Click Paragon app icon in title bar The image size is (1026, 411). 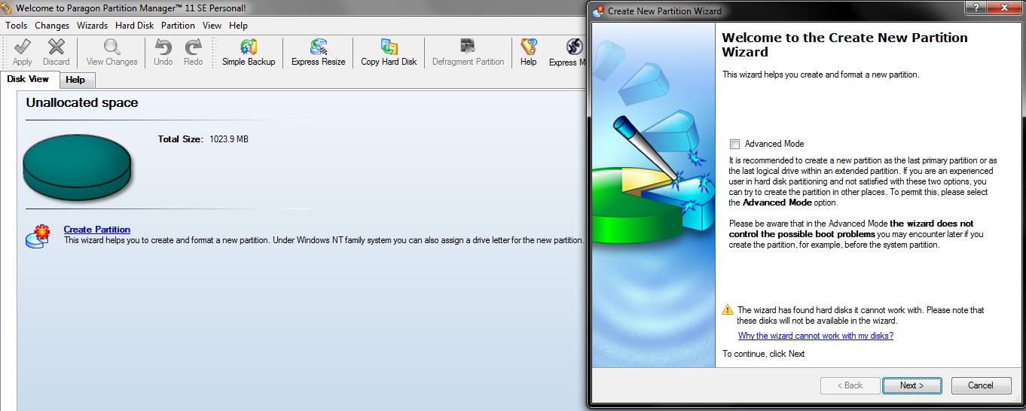7,8
